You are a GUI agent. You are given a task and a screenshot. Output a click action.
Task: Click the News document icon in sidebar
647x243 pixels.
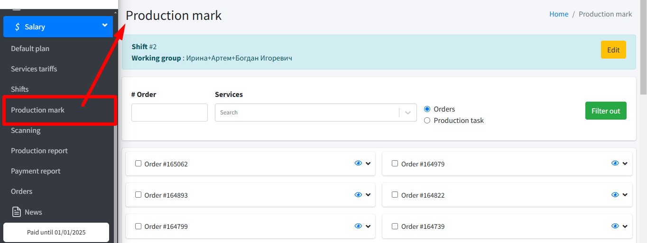tap(17, 212)
